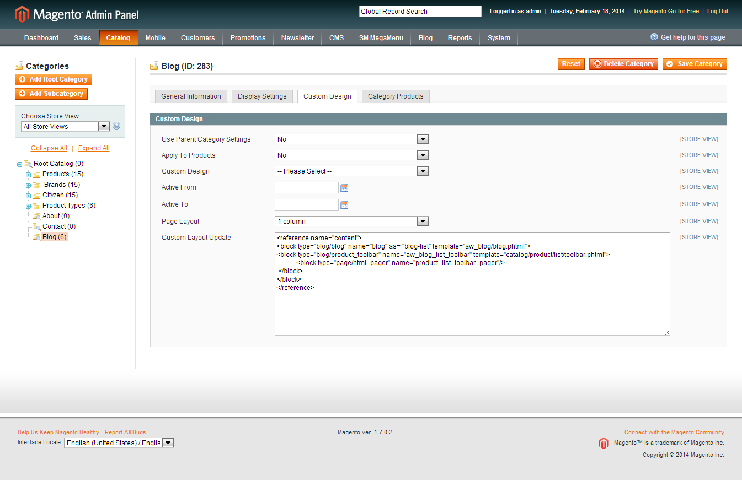Expand the Brands category node
Viewport: 742px width, 480px height.
[29, 185]
